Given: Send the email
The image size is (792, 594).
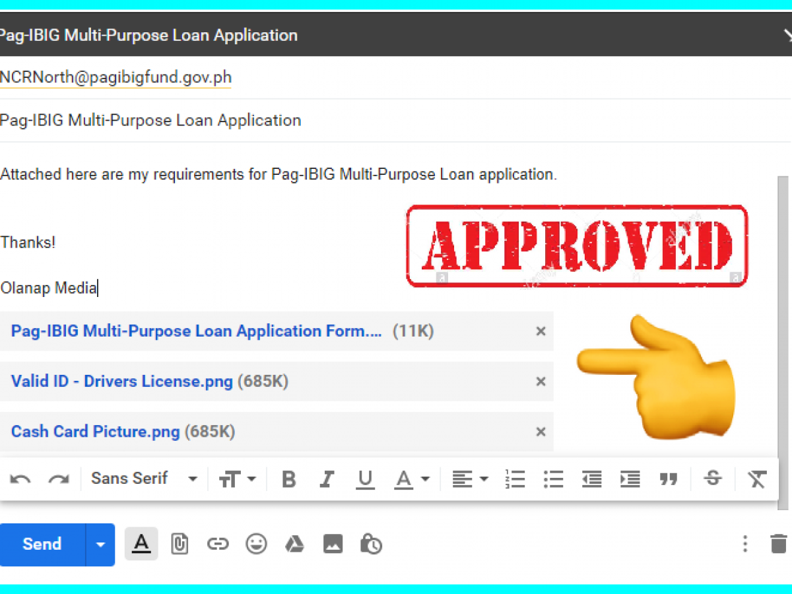Looking at the screenshot, I should point(42,544).
